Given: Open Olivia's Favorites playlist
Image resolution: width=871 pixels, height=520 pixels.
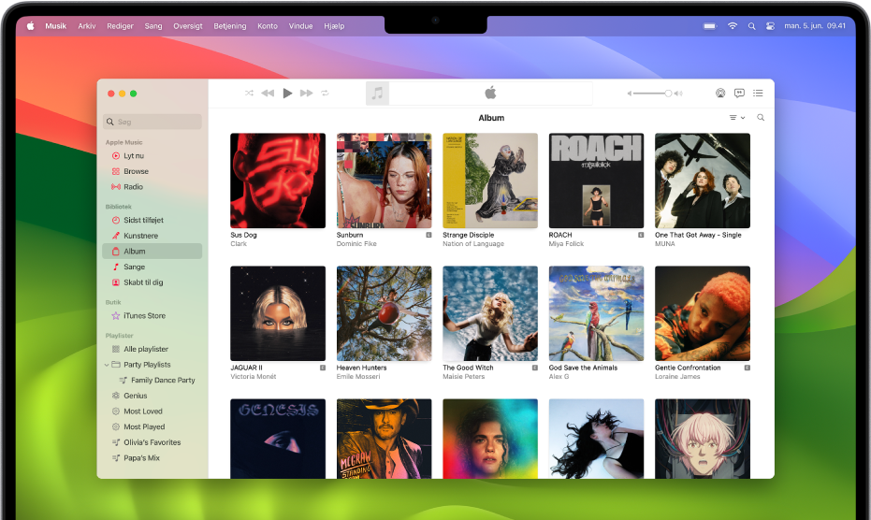Looking at the screenshot, I should (152, 442).
